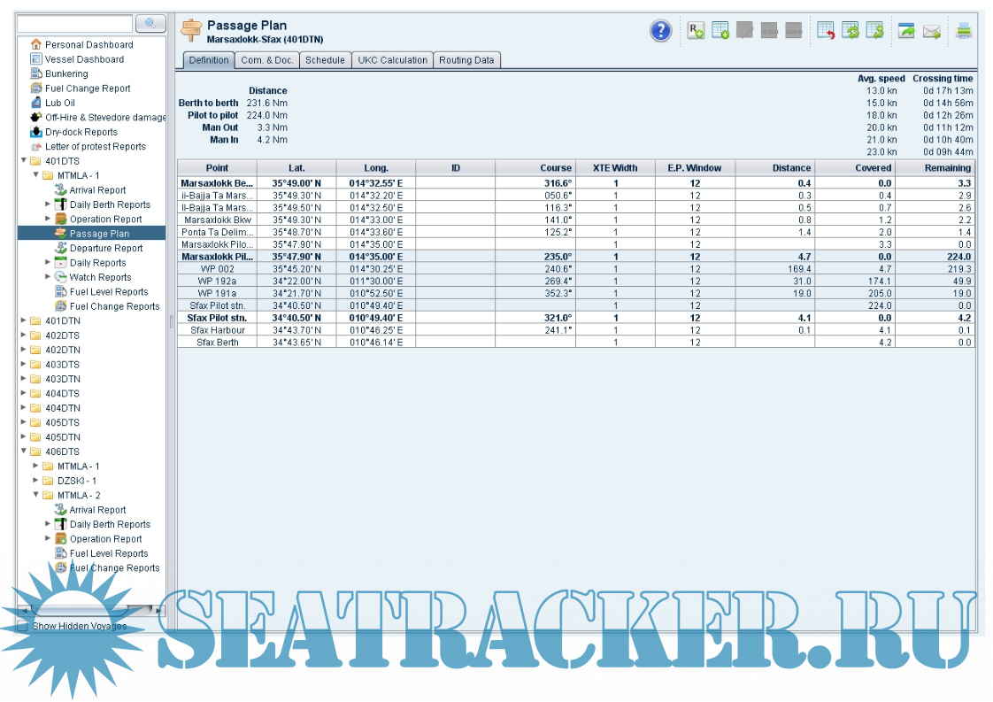
Task: Select the WP 192a waypoint row
Action: pyautogui.click(x=217, y=281)
